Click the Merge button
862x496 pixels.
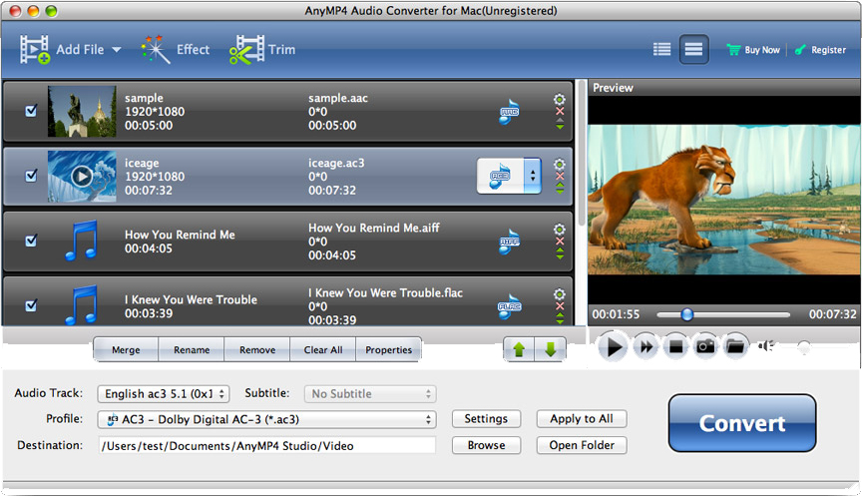coord(126,349)
